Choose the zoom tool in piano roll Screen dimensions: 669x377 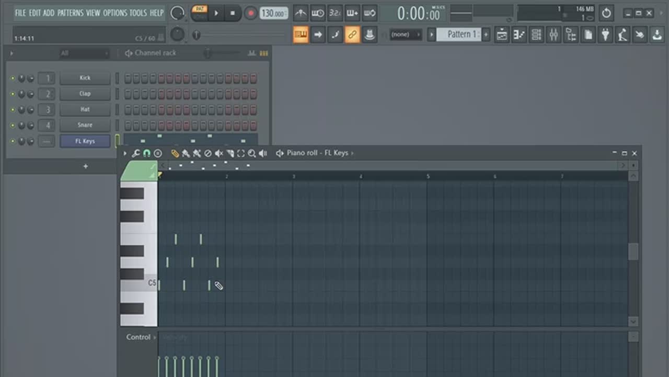[x=252, y=153]
